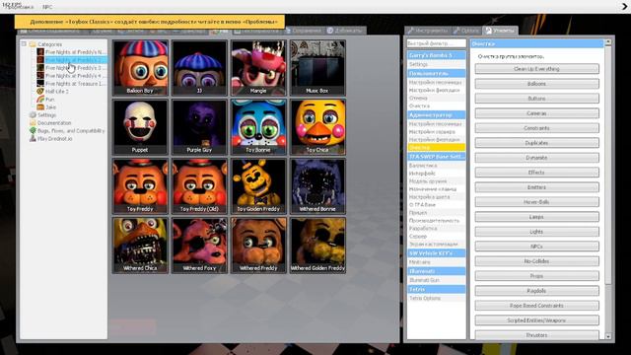The height and width of the screenshot is (355, 631).
Task: Spawn the Toy Freddy (Old) icon
Action: coord(199,186)
